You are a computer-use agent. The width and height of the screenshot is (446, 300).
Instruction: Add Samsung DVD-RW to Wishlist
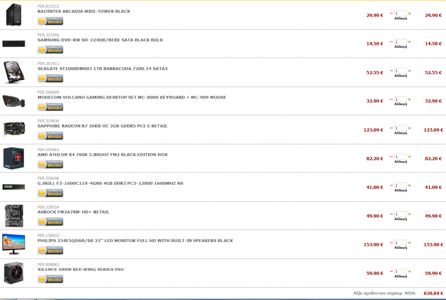click(x=51, y=50)
